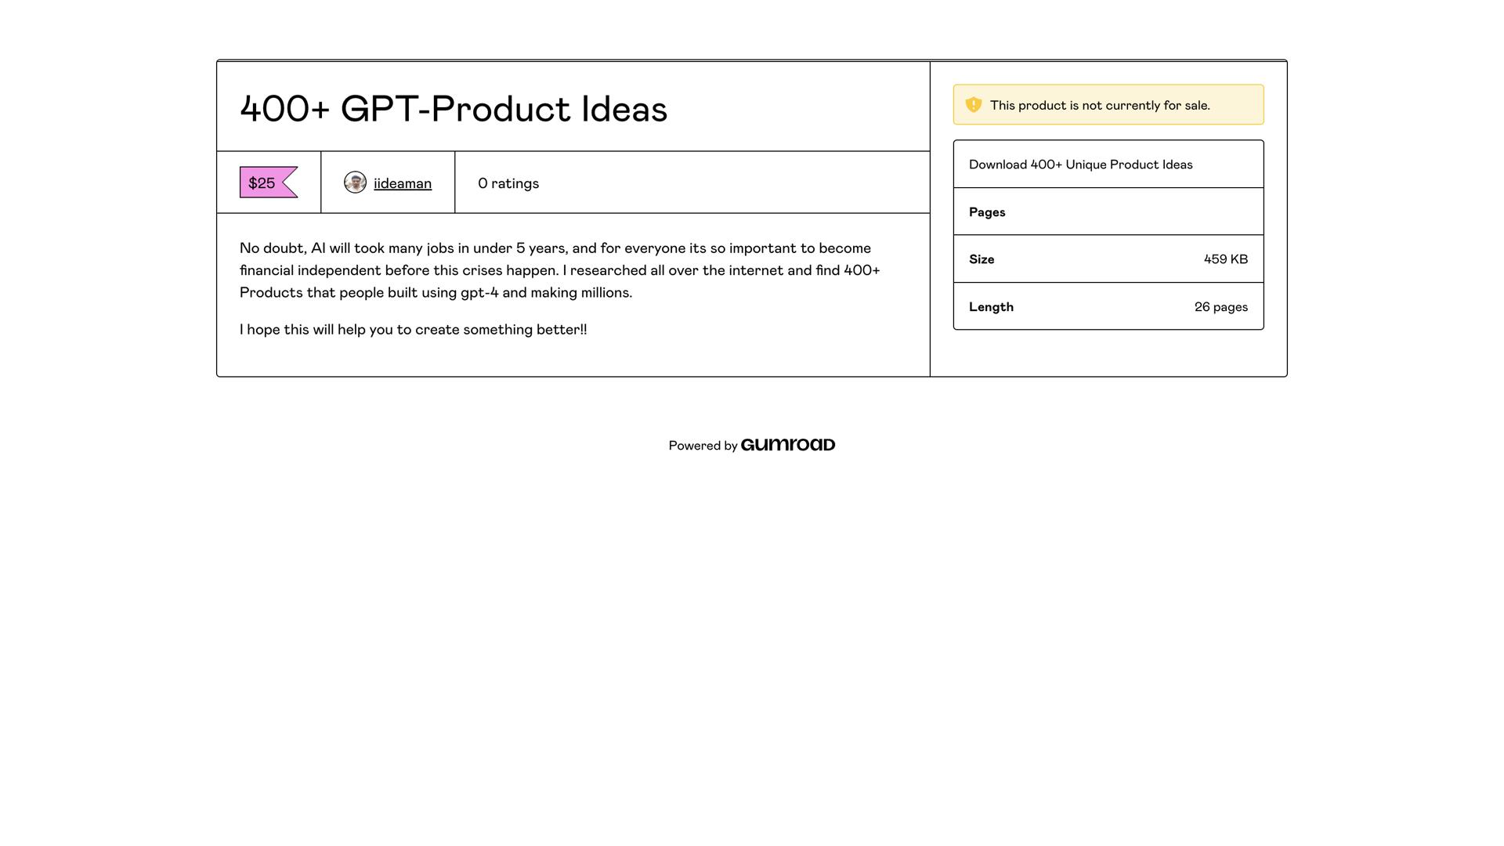The height and width of the screenshot is (846, 1504).
Task: Click the "Size" label
Action: tap(982, 259)
